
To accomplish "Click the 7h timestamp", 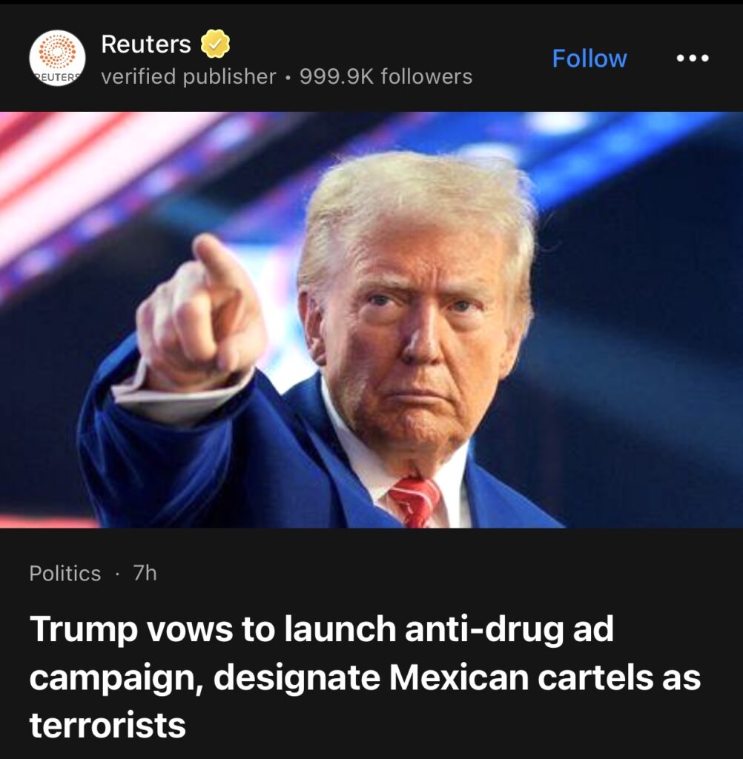I will pyautogui.click(x=145, y=573).
